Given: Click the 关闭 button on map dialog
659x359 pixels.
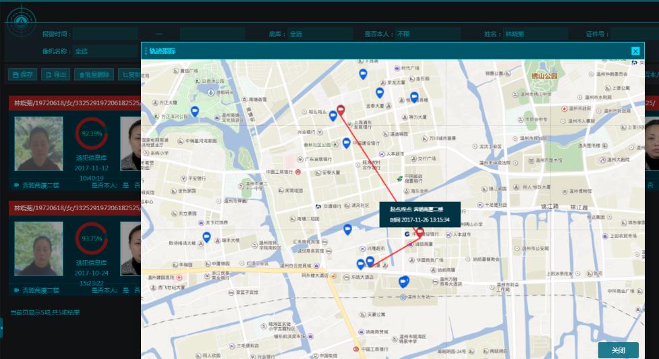Looking at the screenshot, I should pos(619,350).
